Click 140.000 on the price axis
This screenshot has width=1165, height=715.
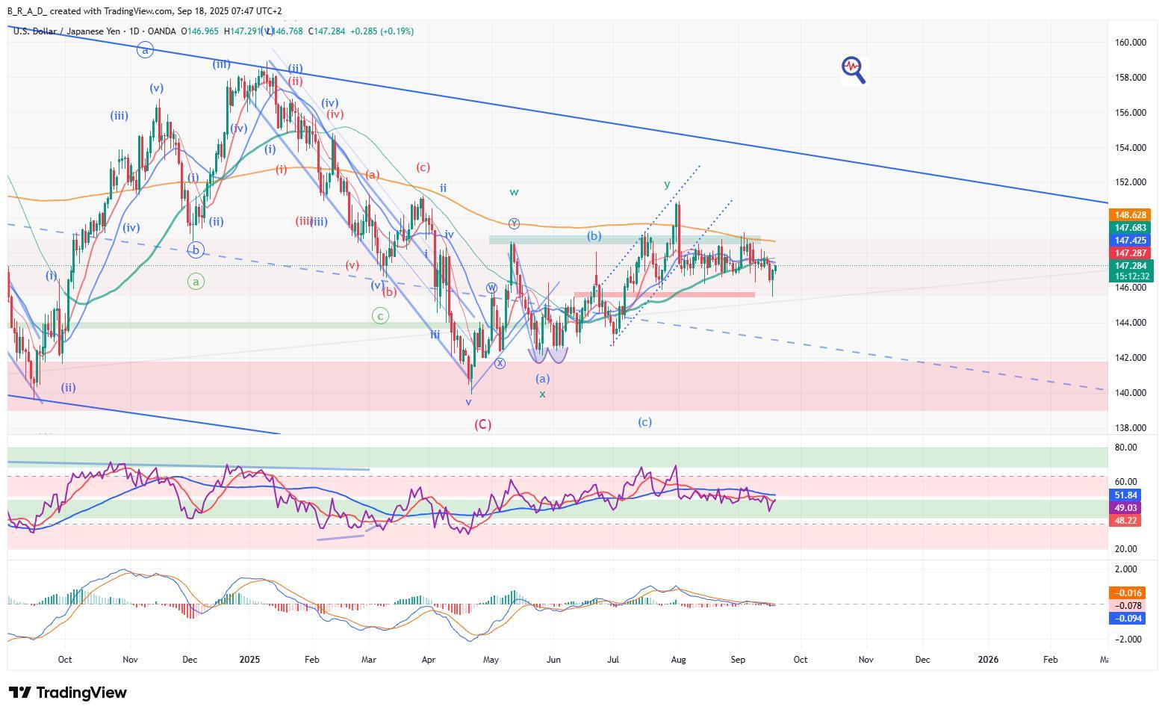(1131, 393)
